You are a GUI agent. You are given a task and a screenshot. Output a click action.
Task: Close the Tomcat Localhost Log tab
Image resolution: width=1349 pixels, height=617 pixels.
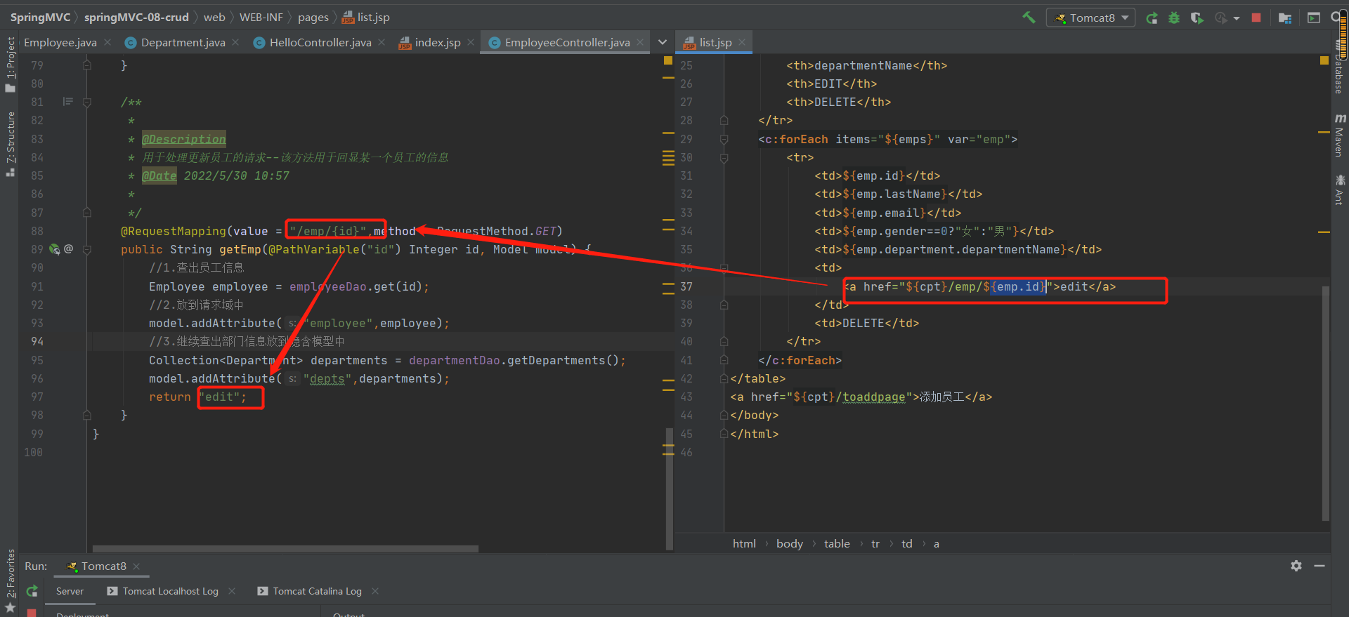pos(232,591)
